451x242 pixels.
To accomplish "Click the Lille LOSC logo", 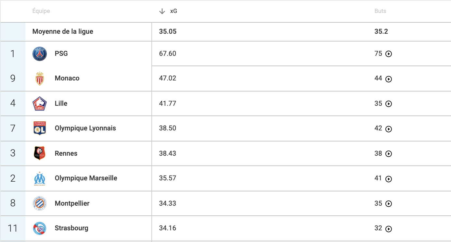I will [40, 103].
